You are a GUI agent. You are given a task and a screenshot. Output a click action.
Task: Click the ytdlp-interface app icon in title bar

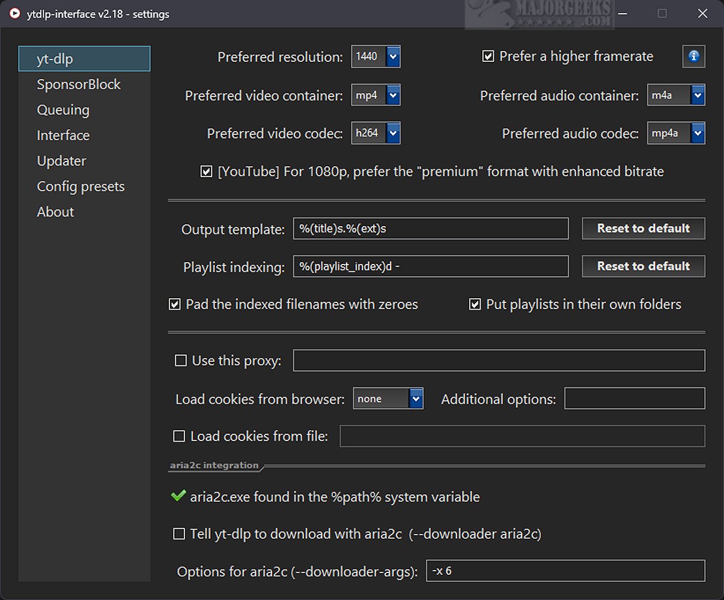[x=14, y=13]
